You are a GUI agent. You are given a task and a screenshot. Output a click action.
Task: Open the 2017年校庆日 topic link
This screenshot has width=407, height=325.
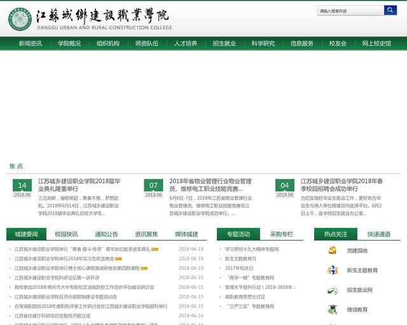pos(239,268)
